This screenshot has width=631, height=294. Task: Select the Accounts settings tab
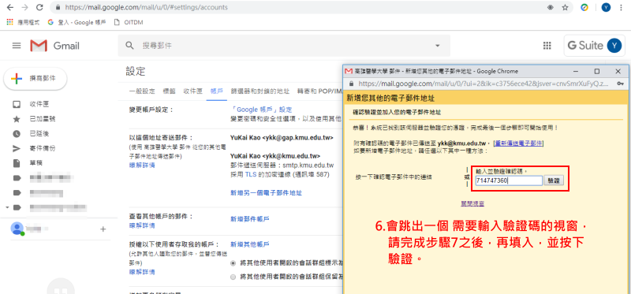[216, 91]
